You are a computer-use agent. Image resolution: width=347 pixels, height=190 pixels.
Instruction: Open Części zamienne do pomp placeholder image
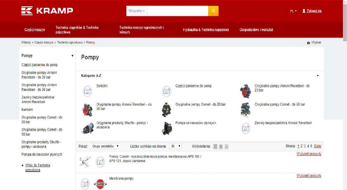(166, 91)
